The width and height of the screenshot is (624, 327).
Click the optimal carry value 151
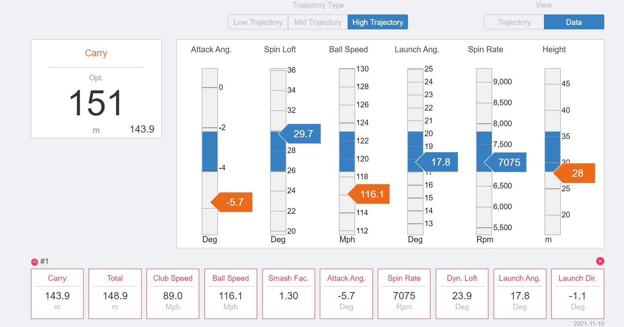coord(96,103)
